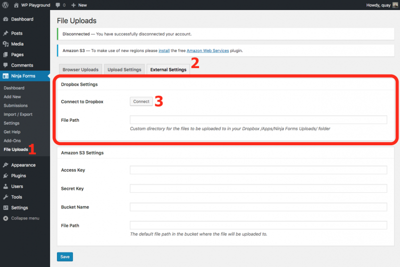Open the main Settings menu
The image size is (400, 267).
[19, 208]
